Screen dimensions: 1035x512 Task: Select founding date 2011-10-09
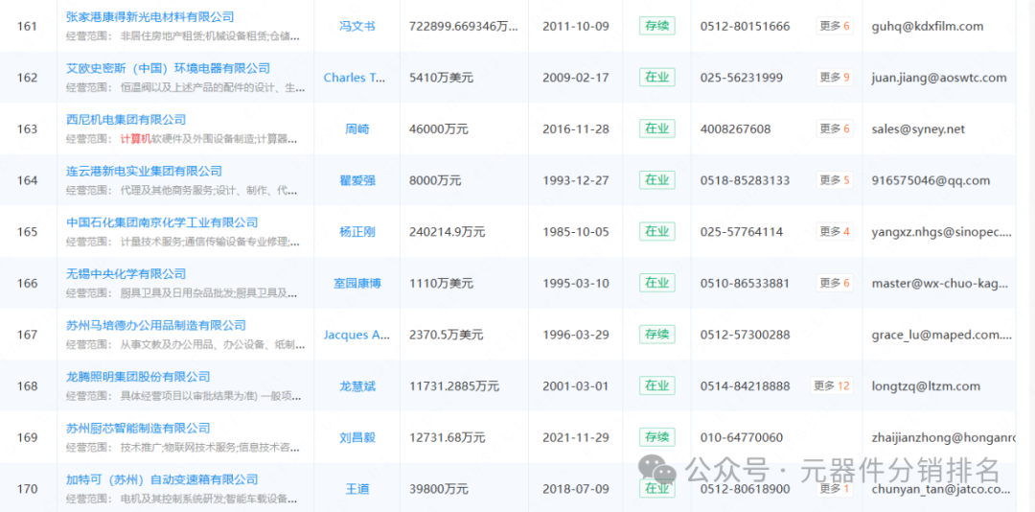pyautogui.click(x=576, y=27)
